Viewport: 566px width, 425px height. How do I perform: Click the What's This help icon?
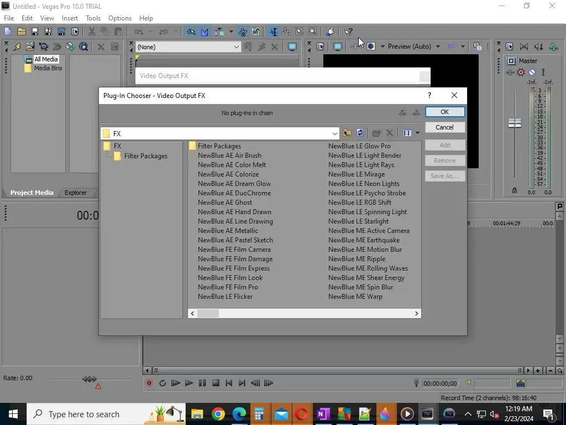348,32
